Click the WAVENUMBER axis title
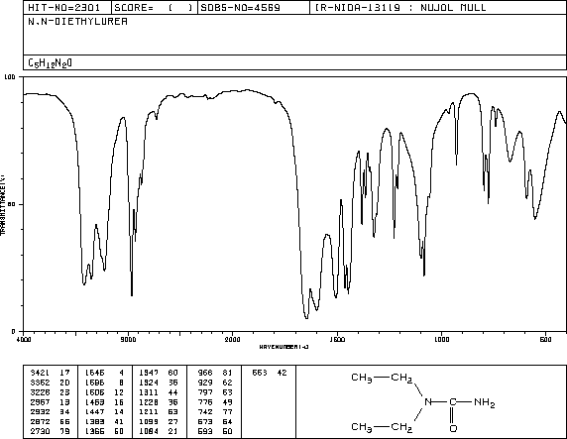 click(283, 347)
